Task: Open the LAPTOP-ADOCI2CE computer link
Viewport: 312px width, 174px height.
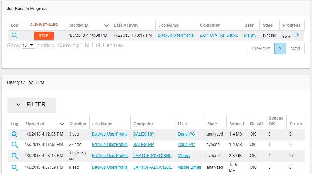Action: [153, 167]
